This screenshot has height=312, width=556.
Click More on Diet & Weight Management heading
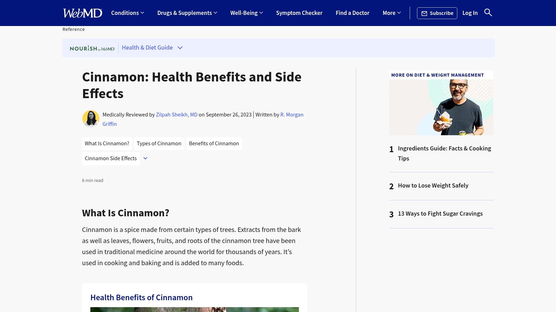point(438,75)
